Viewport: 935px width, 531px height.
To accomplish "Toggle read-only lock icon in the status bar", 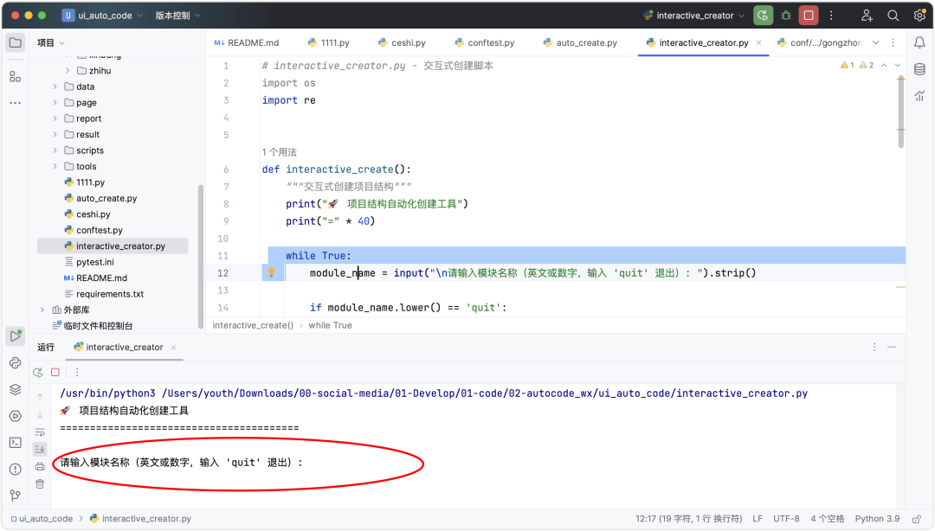I will point(917,519).
